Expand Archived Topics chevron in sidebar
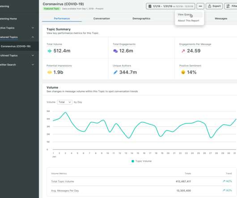This screenshot has height=198, width=237. tap(33, 56)
